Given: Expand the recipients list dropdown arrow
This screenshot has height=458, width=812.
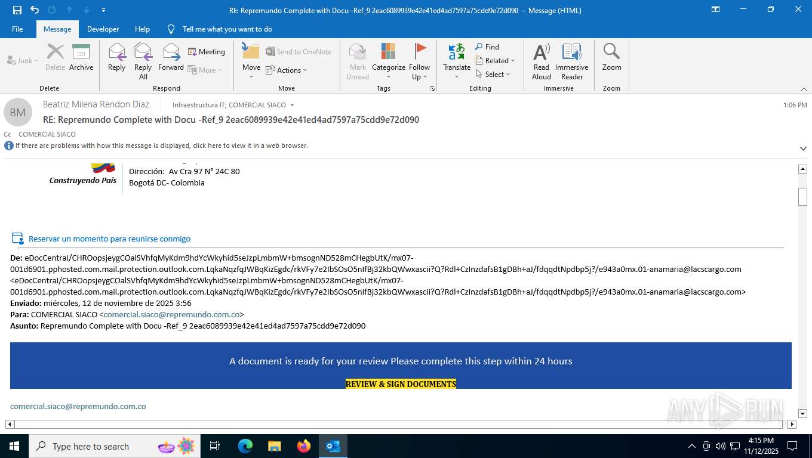Looking at the screenshot, I should point(292,105).
